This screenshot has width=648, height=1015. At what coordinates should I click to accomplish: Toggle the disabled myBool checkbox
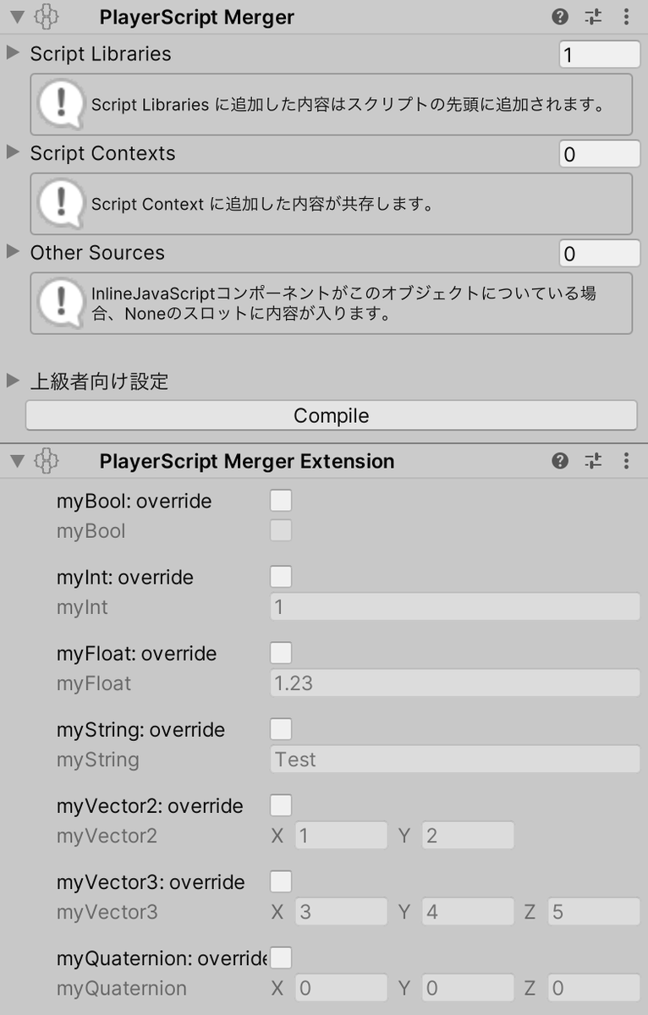tap(281, 530)
